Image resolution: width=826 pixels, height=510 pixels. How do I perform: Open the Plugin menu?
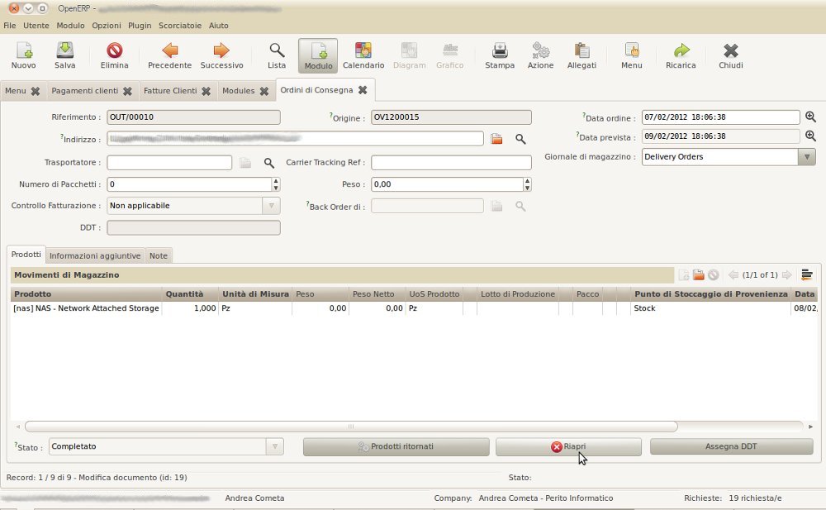coord(140,26)
